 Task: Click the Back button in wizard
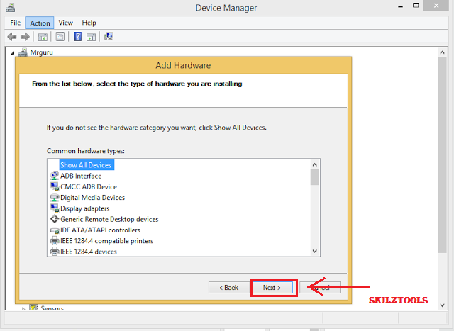coord(228,288)
